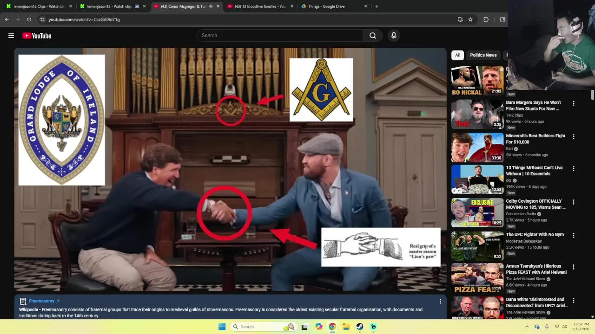
Task: View site information icon beside the URL
Action: [42, 19]
